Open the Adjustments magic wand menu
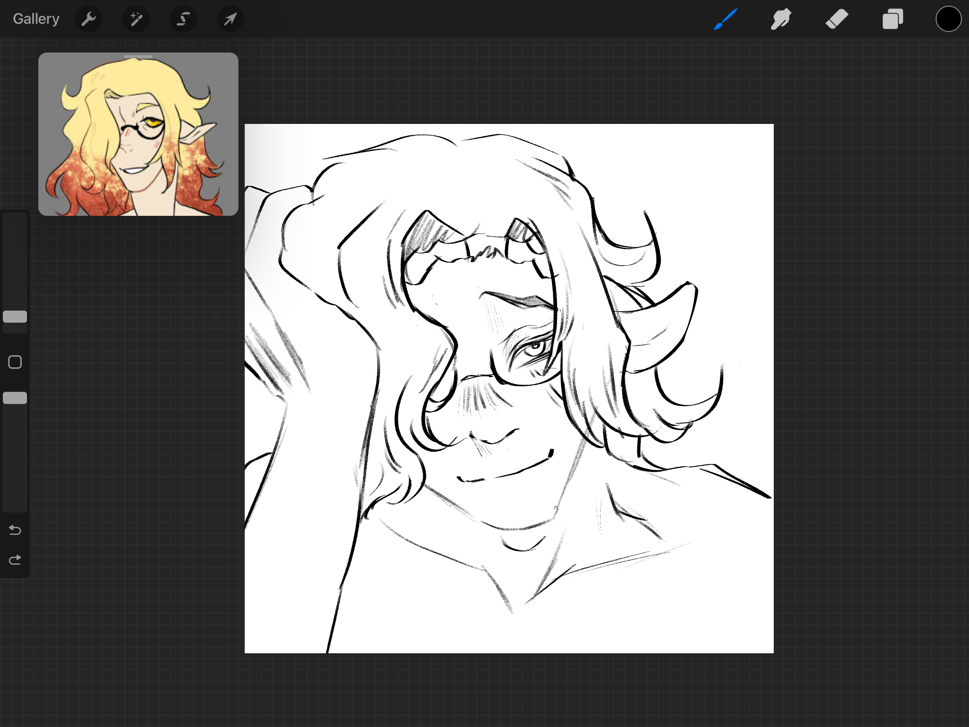 tap(136, 19)
